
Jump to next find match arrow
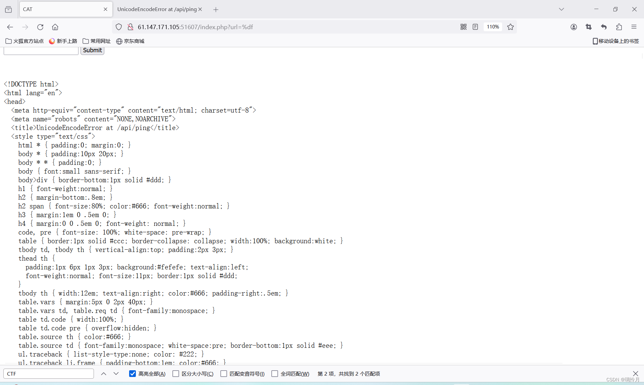click(116, 373)
